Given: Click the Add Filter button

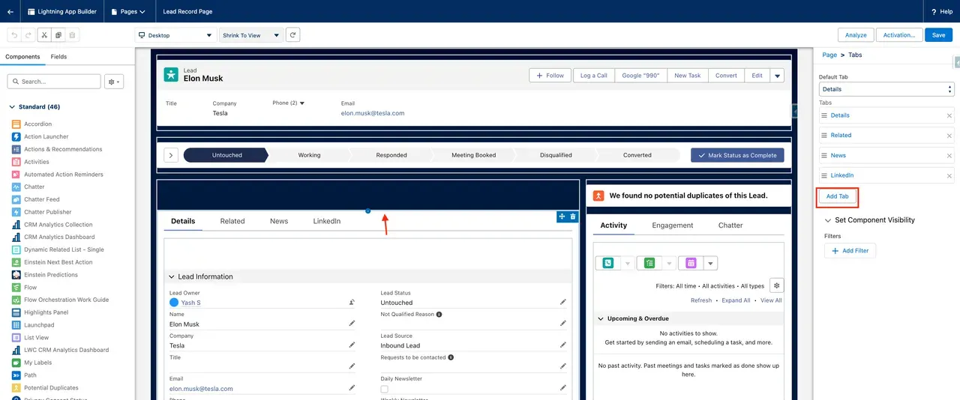Looking at the screenshot, I should pyautogui.click(x=850, y=251).
